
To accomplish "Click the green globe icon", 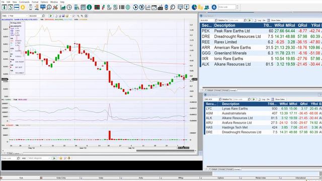I will (128, 8).
